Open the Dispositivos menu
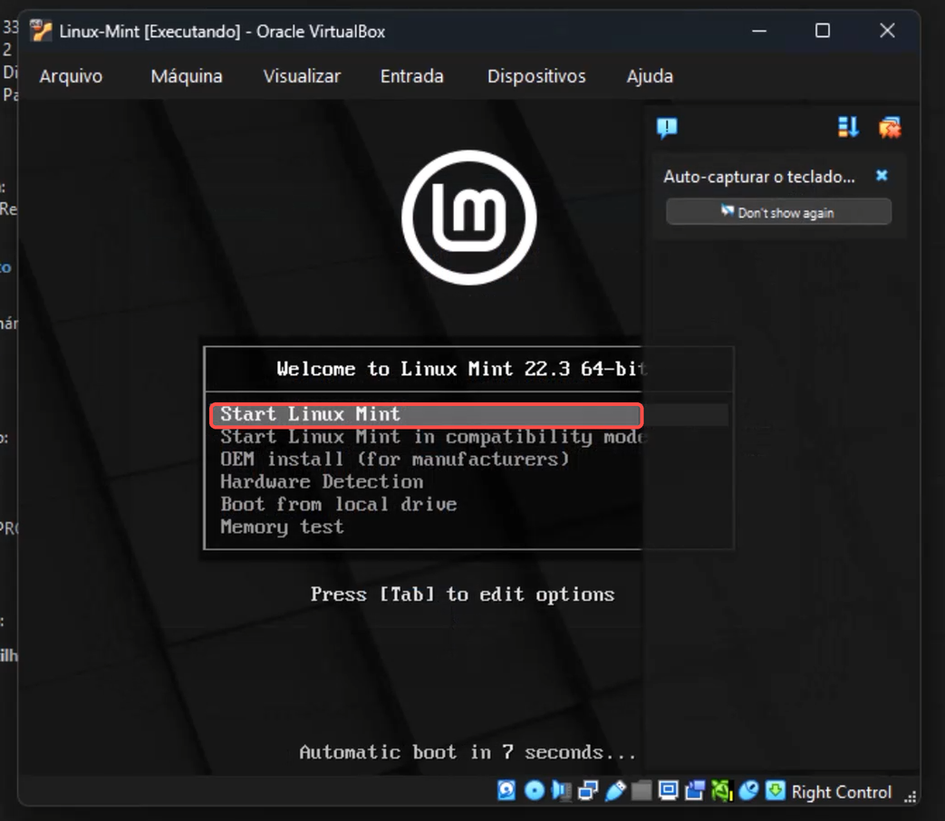This screenshot has height=821, width=945. [x=536, y=76]
